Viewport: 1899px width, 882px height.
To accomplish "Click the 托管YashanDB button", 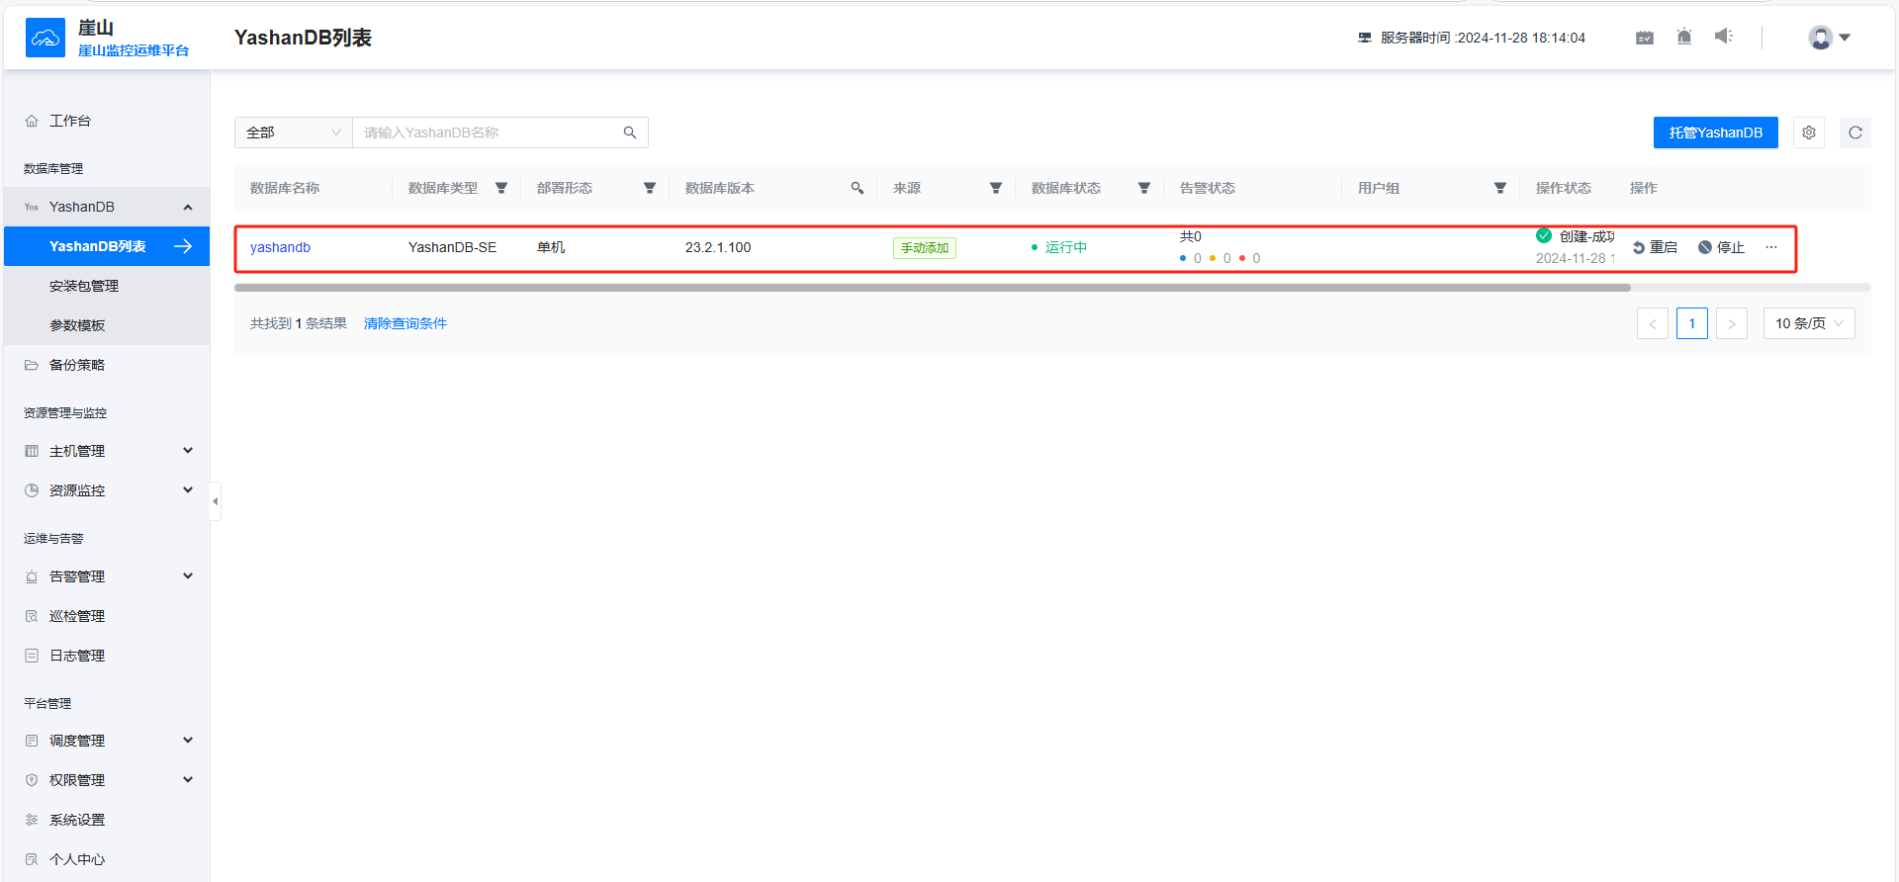I will point(1716,132).
